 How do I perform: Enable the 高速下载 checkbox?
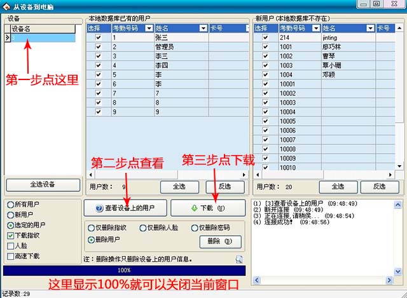click(x=10, y=256)
